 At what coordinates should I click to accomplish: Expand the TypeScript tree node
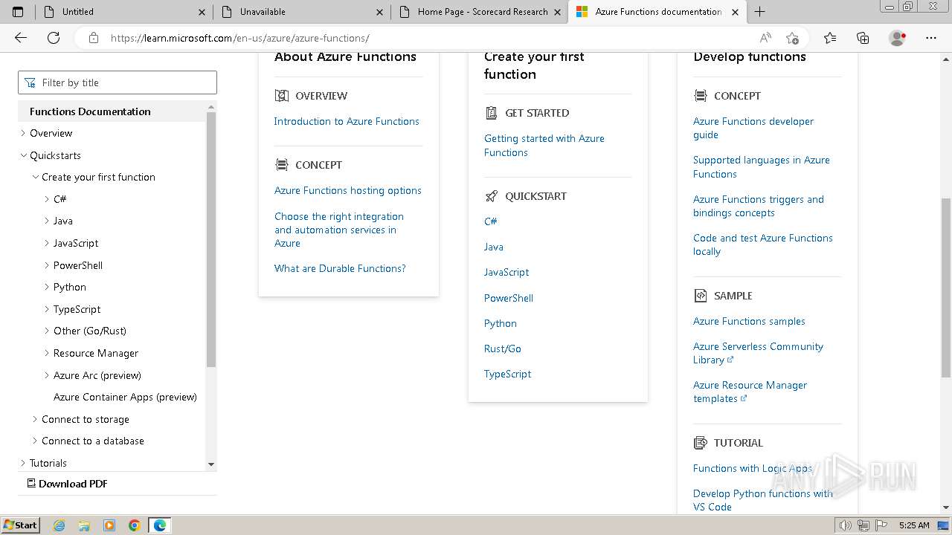pos(47,309)
